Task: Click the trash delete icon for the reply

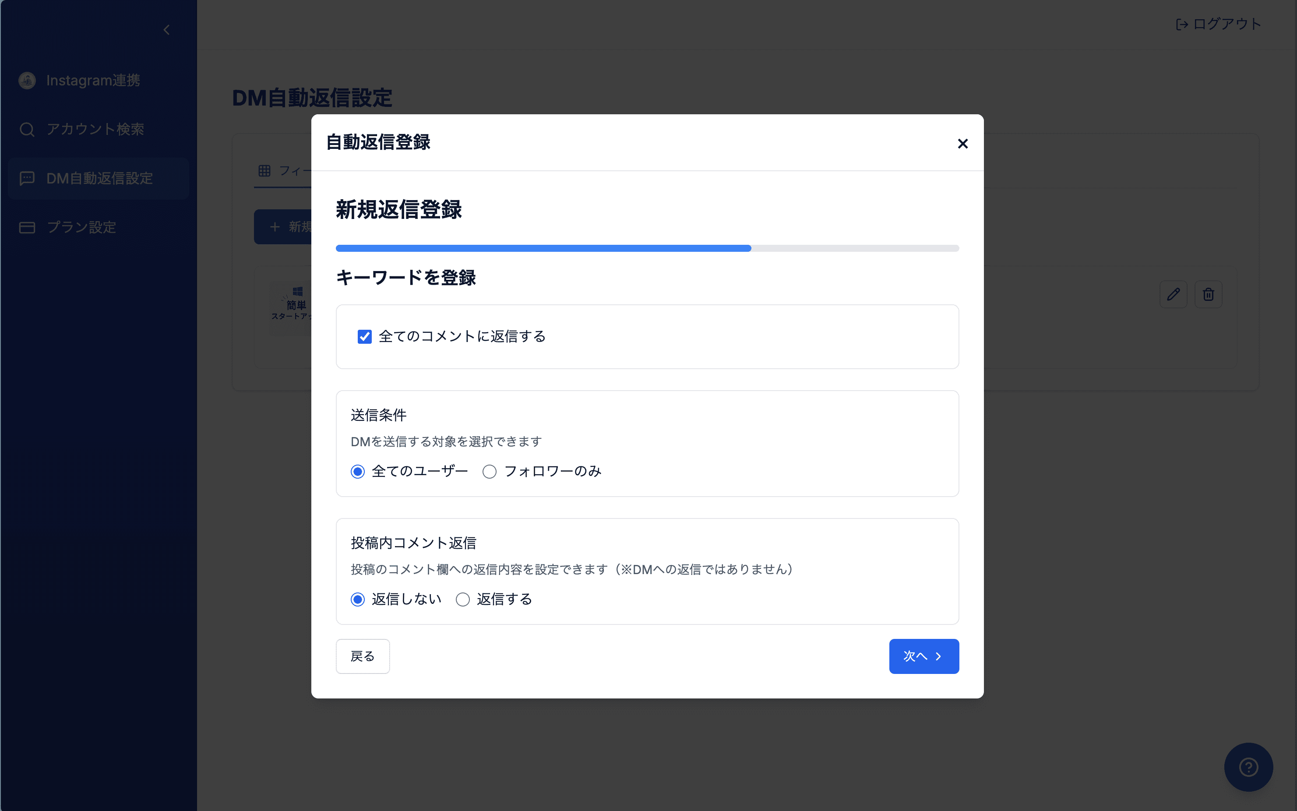Action: (1209, 294)
